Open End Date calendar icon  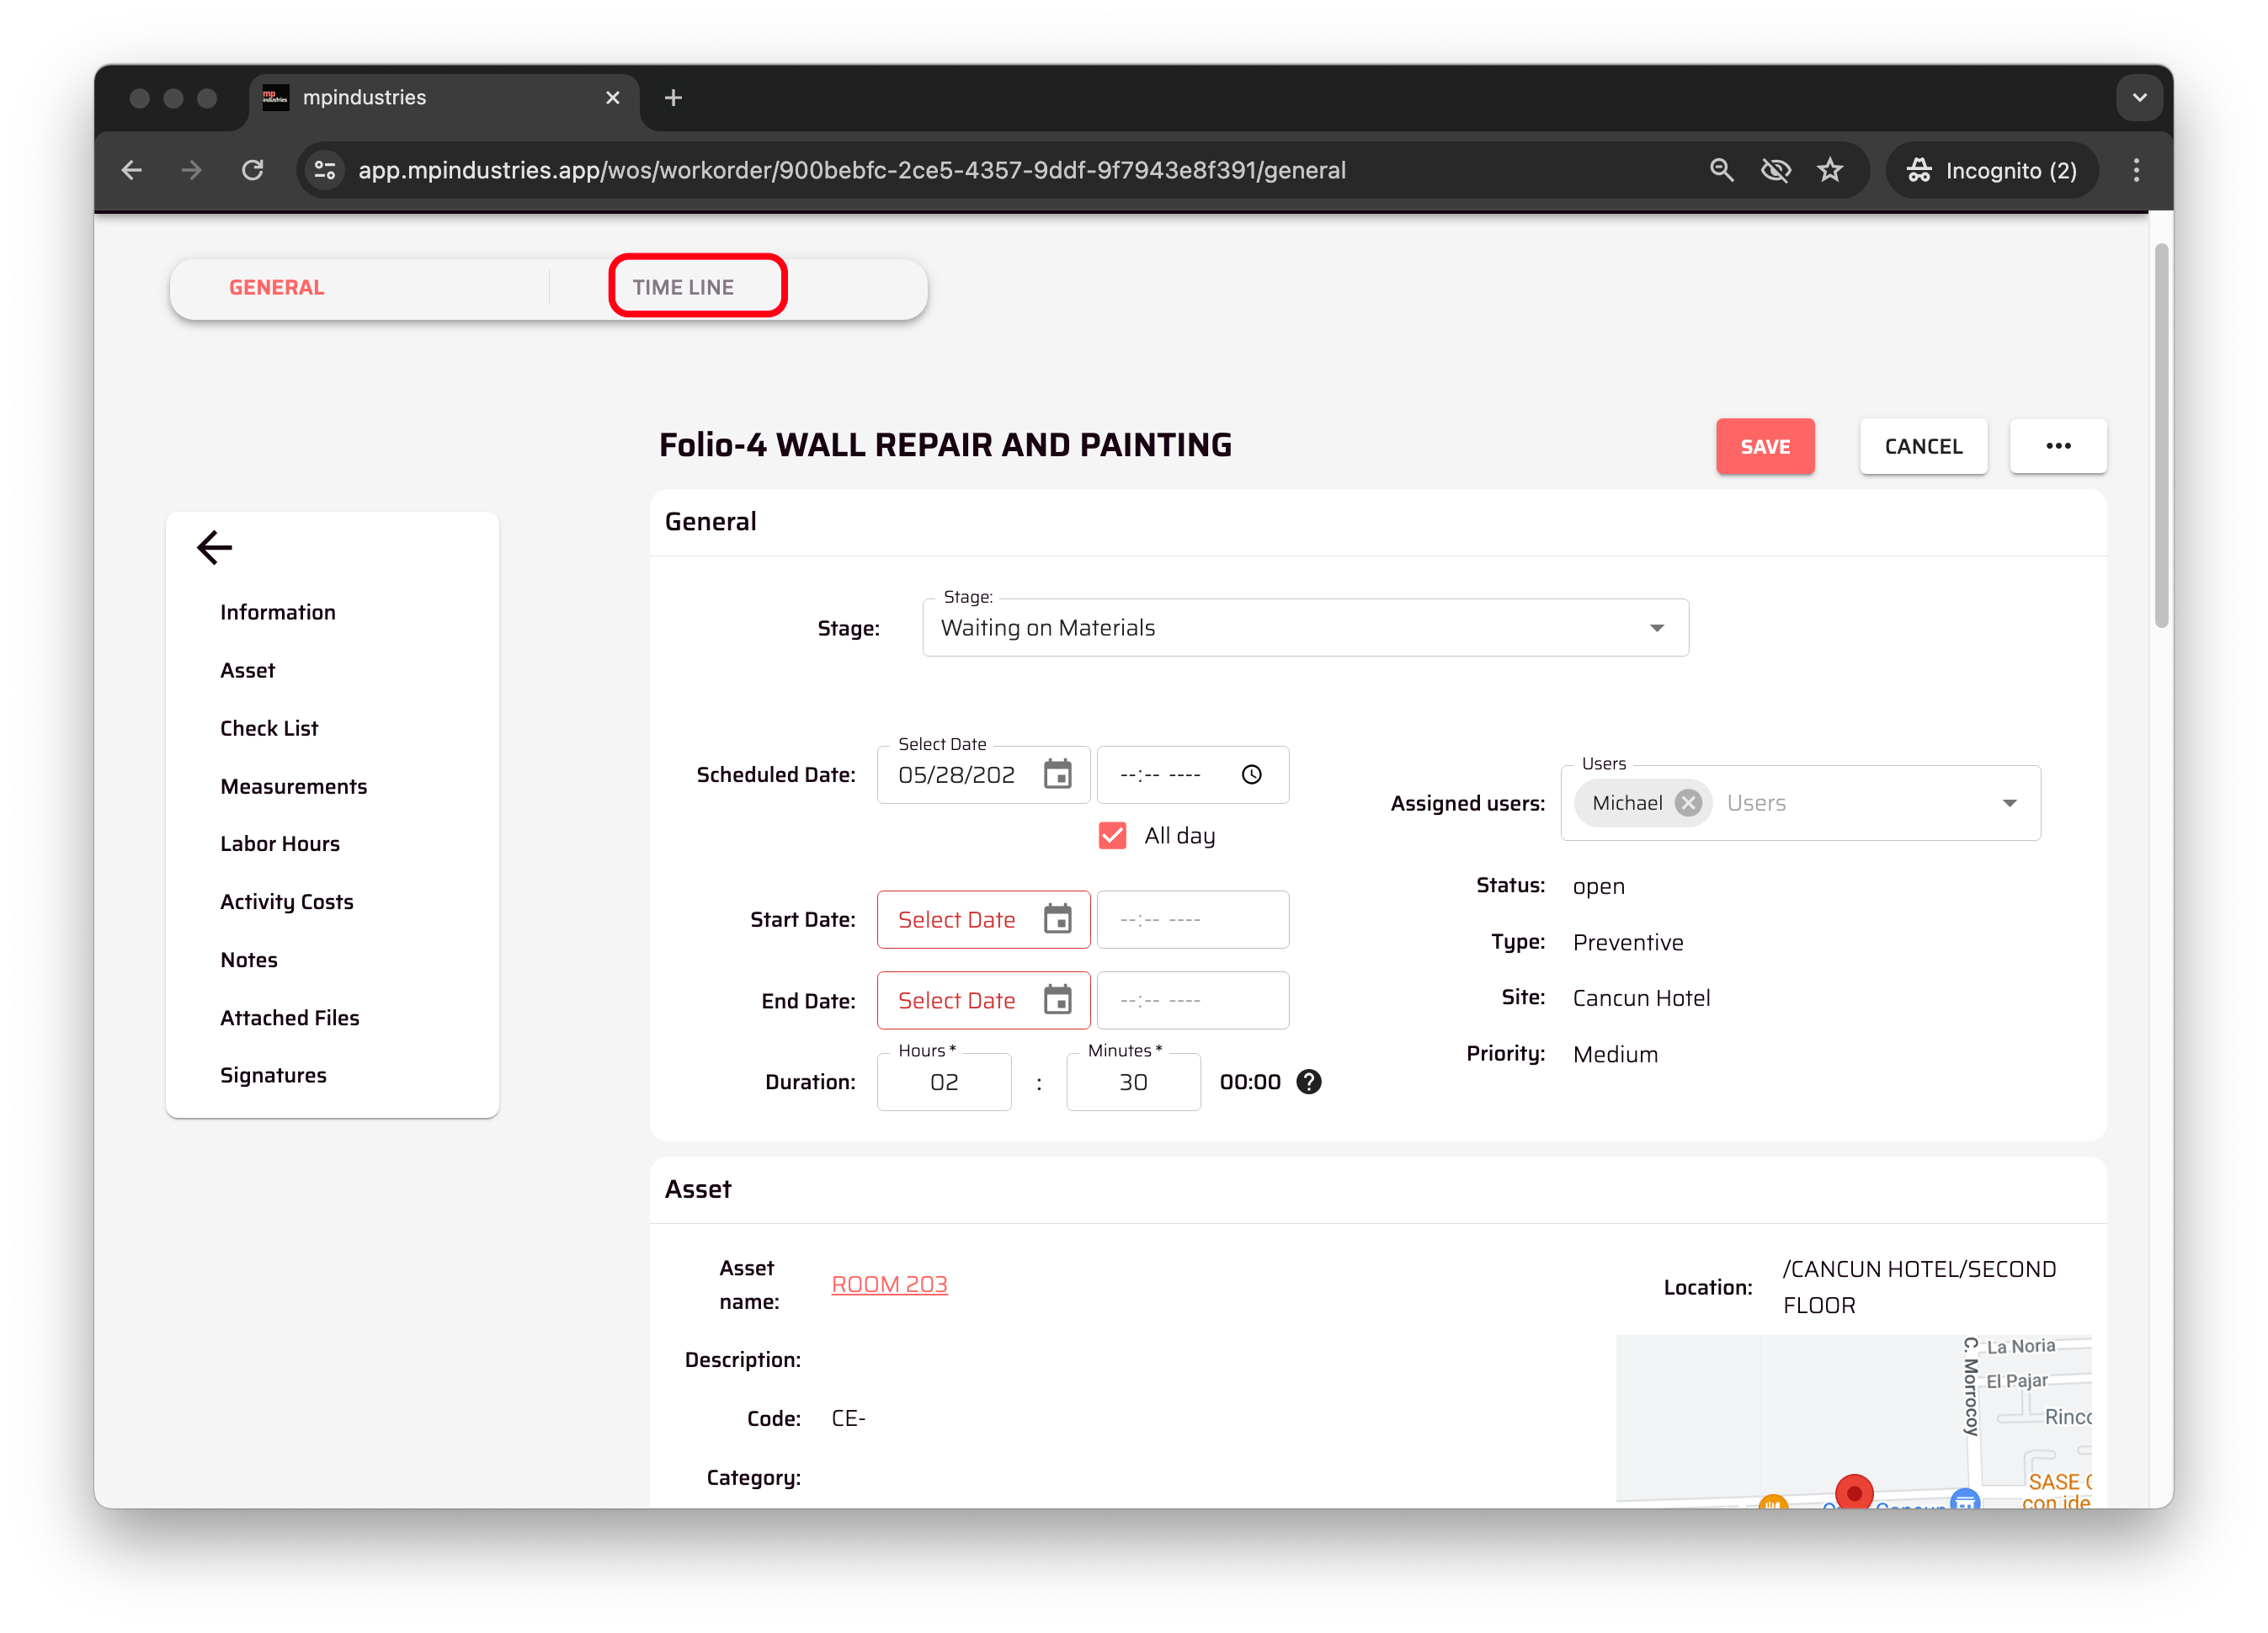(x=1057, y=1000)
